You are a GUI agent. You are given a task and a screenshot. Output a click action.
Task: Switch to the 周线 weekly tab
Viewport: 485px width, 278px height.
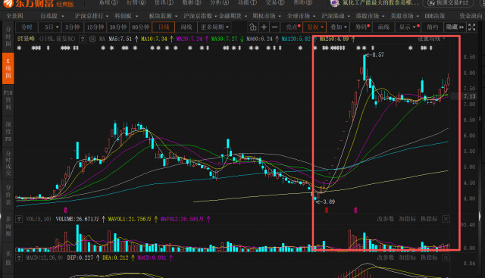186,27
